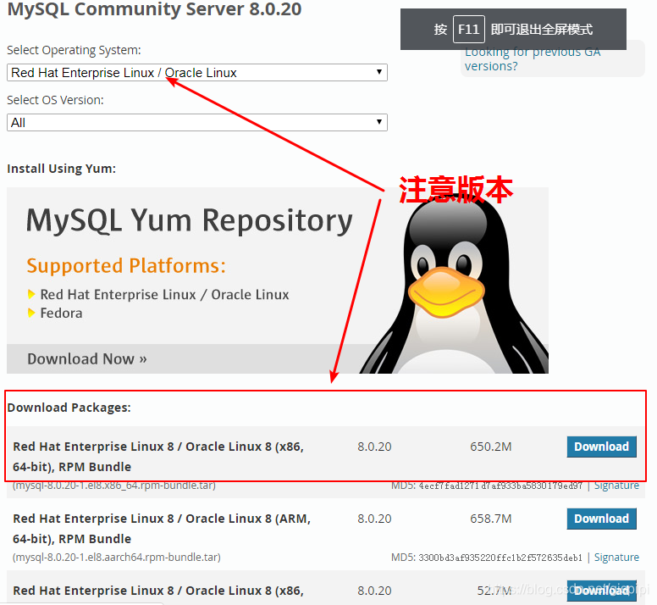Click the MySQL Yum Repository banner

pyautogui.click(x=278, y=280)
